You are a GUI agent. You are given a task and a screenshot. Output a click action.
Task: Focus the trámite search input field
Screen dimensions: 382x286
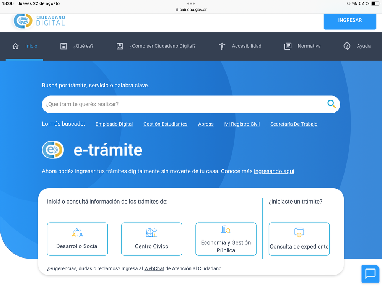184,104
